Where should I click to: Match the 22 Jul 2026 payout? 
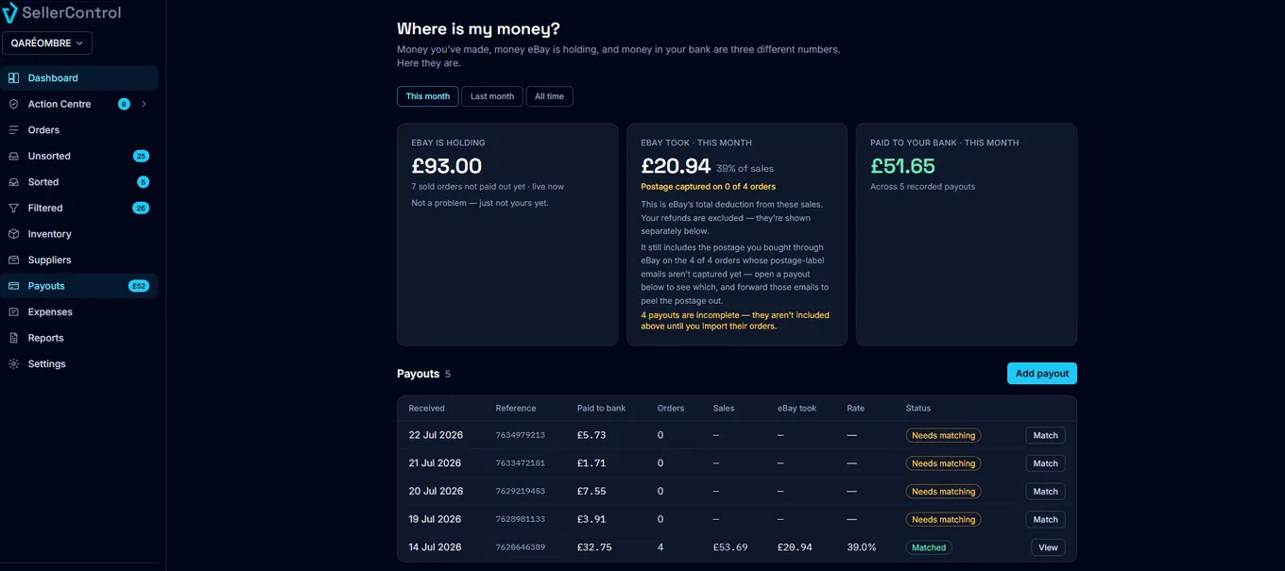tap(1046, 435)
